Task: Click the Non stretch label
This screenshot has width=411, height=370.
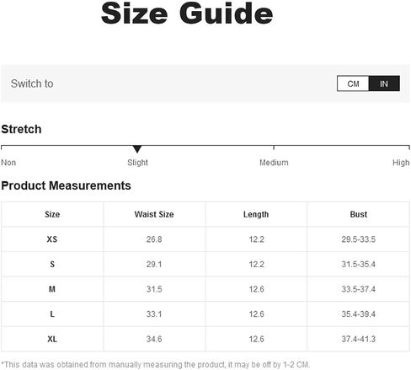Action: click(x=8, y=163)
